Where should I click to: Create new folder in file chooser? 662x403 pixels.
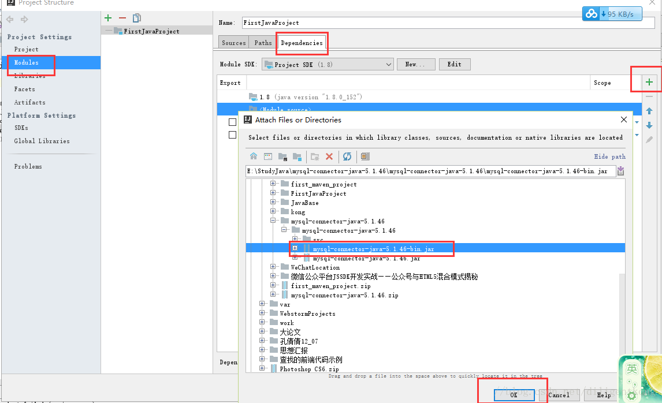315,156
